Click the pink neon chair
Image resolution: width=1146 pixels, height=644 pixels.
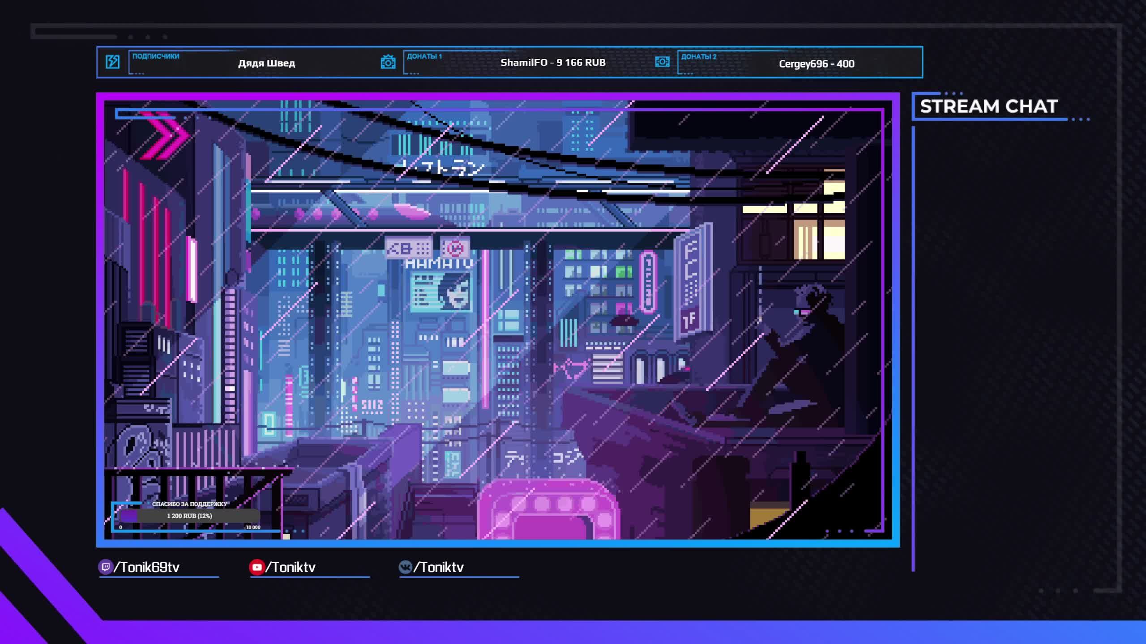pos(548,510)
